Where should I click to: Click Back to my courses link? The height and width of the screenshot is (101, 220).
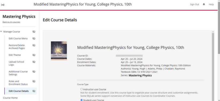(11, 22)
